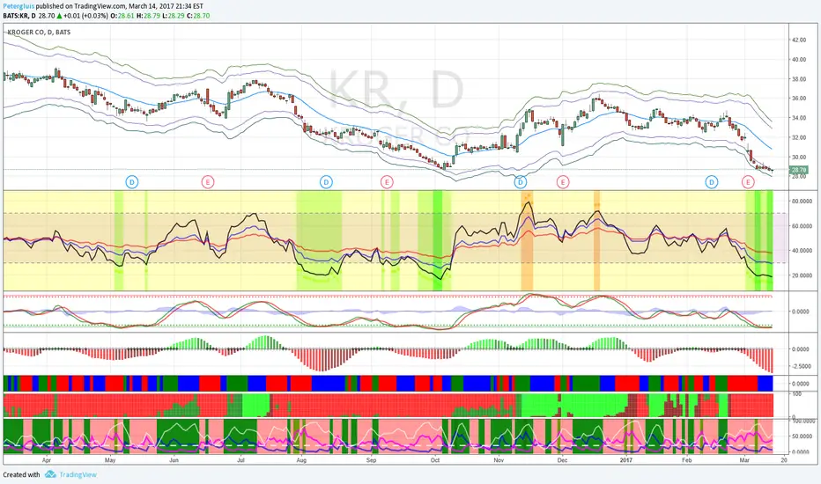Viewport: 821px width, 484px height.
Task: Click the mid-September earnings E marker
Action: [387, 182]
